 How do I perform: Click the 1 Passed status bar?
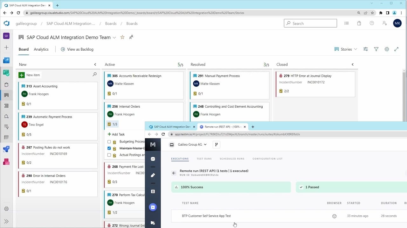(351, 187)
